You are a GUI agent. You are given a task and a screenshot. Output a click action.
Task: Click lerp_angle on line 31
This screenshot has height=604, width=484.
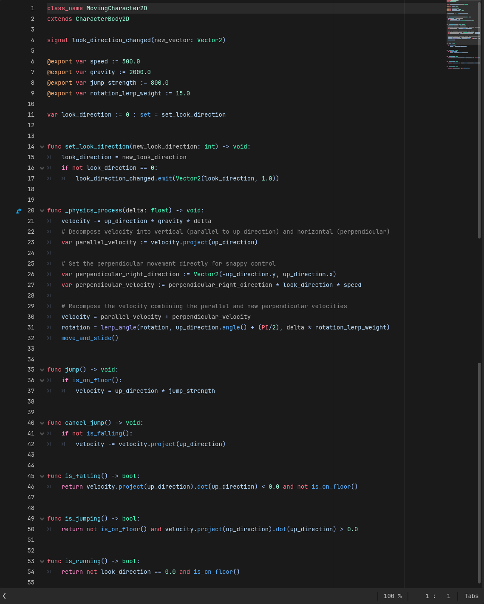[119, 327]
